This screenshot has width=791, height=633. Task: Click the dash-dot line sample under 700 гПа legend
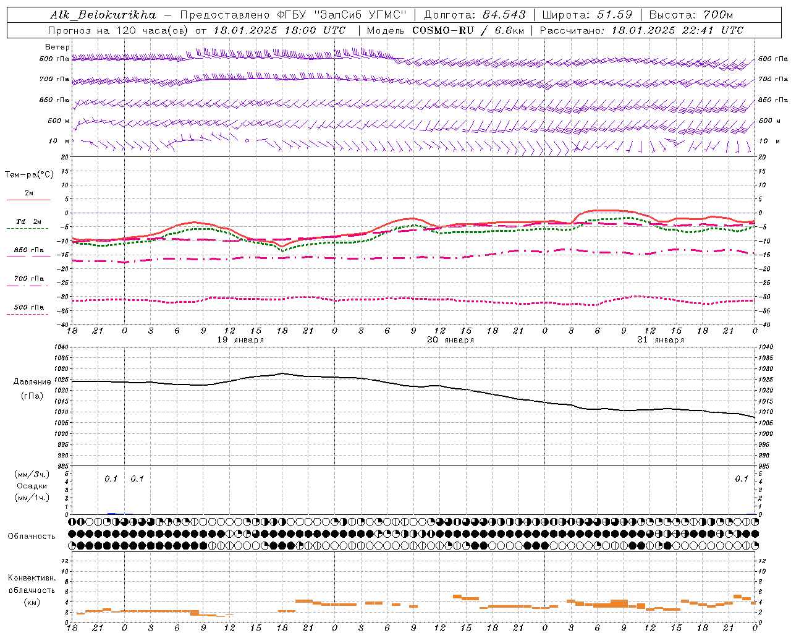click(28, 286)
